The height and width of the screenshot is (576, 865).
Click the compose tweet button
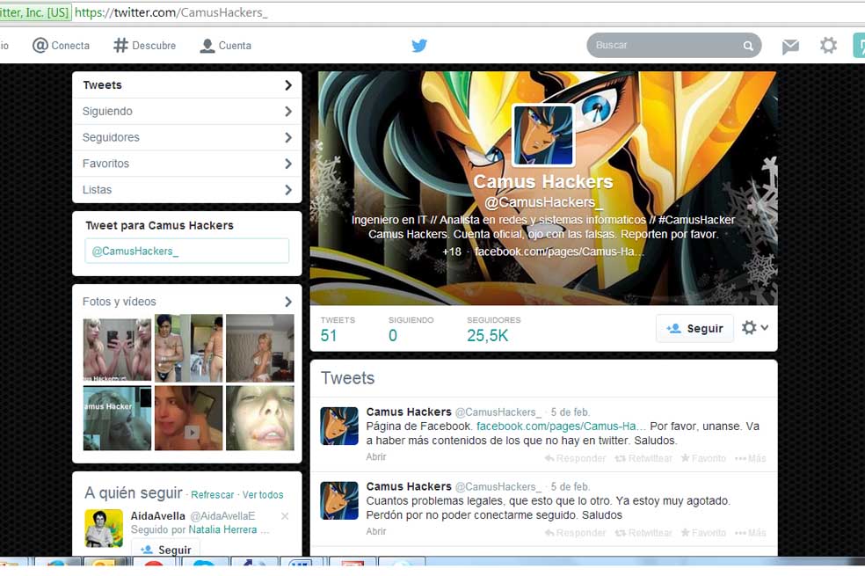(x=859, y=45)
